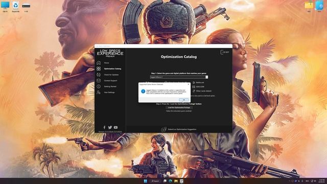Click Low Specs Experience taskbar icon

pos(182,181)
